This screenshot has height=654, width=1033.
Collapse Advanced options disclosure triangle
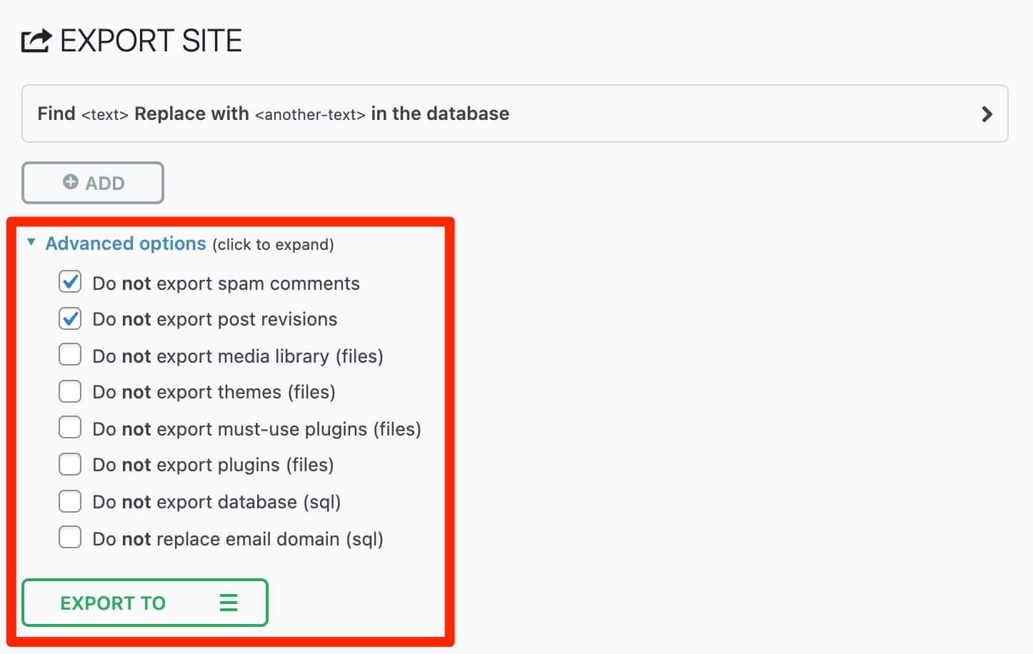pos(31,242)
